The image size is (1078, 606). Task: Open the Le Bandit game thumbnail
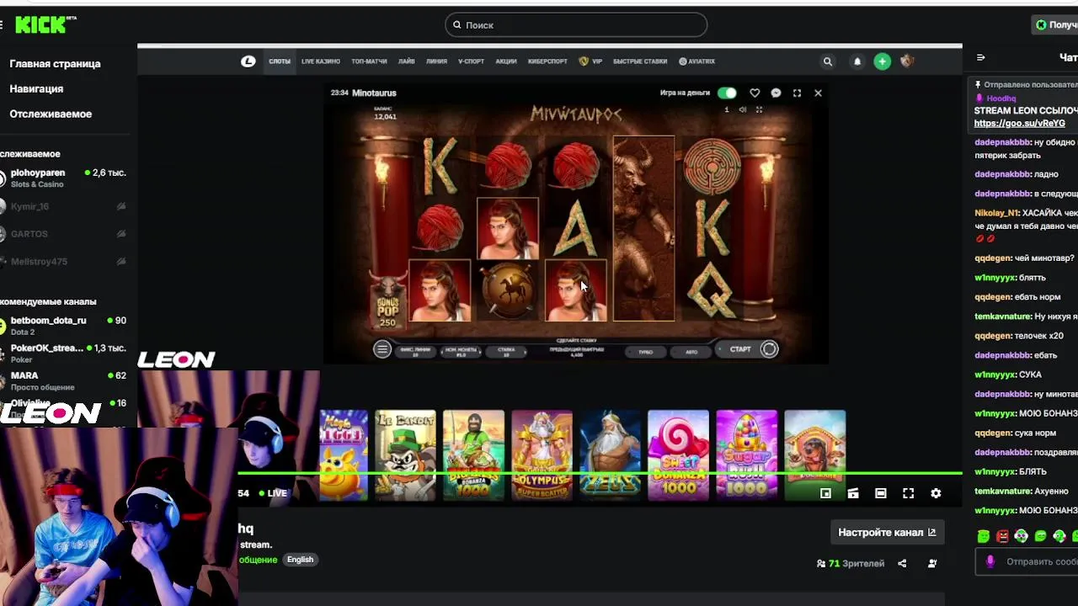(405, 455)
